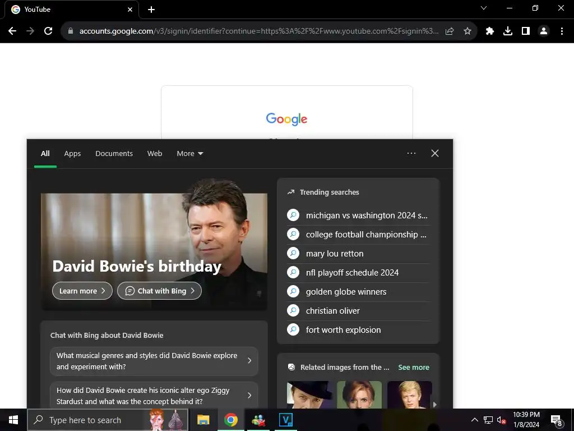The image size is (574, 431).
Task: Click See more related images
Action: coord(414,367)
